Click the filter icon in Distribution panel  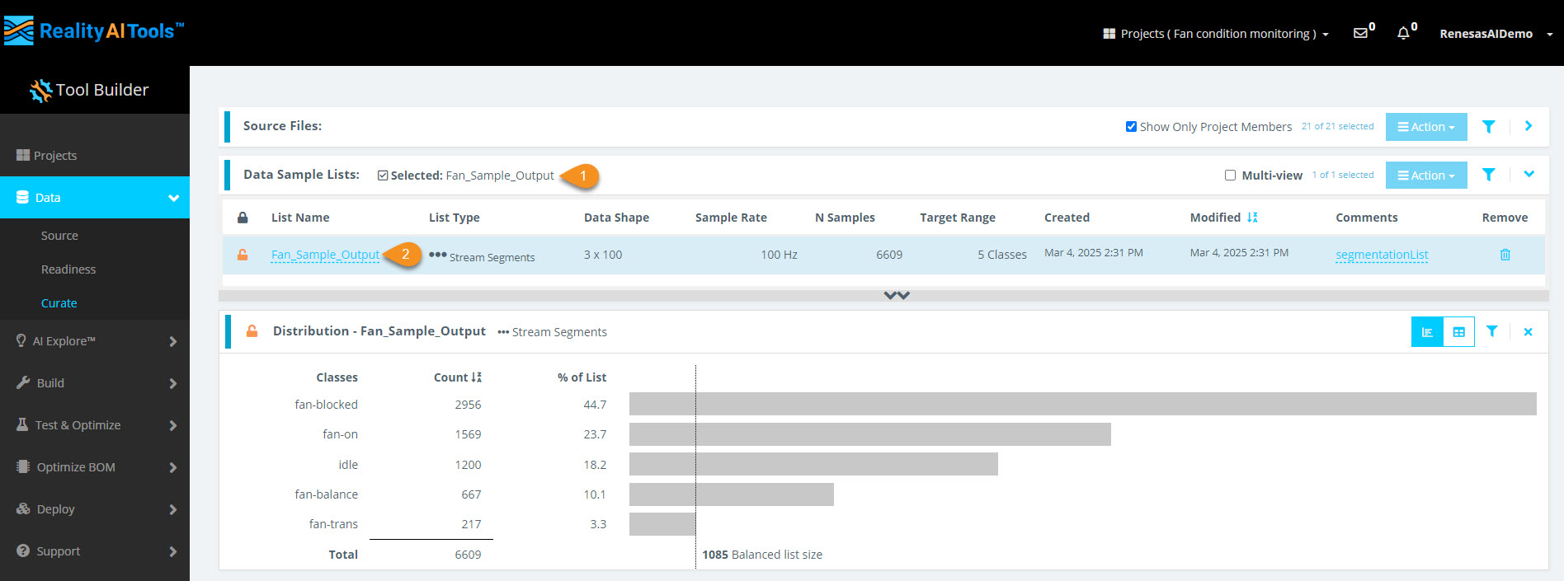click(x=1491, y=331)
